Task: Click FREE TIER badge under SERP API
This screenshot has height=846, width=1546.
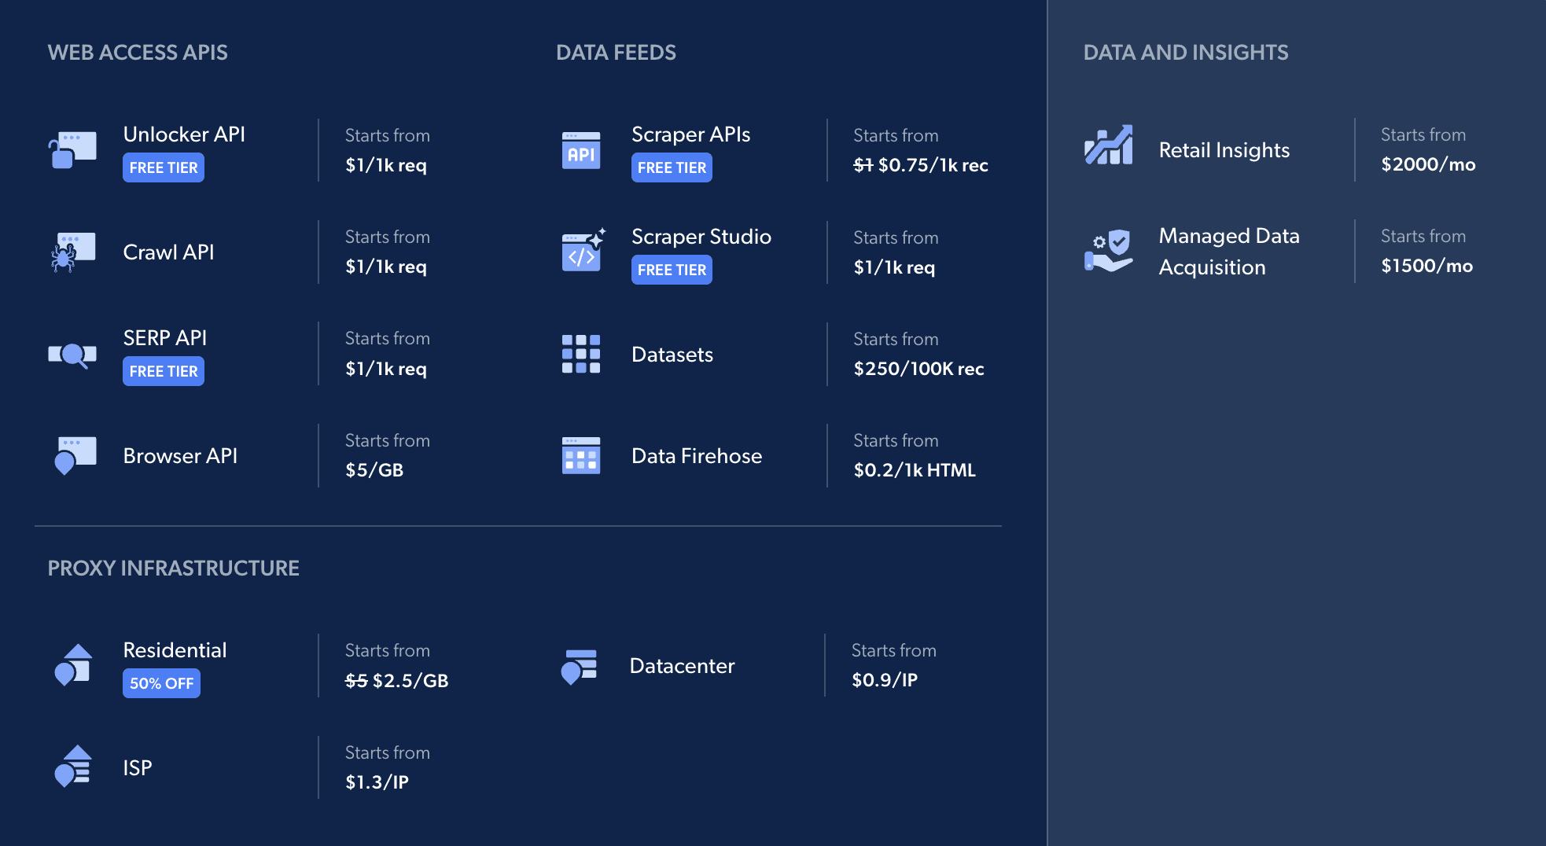Action: pyautogui.click(x=164, y=371)
